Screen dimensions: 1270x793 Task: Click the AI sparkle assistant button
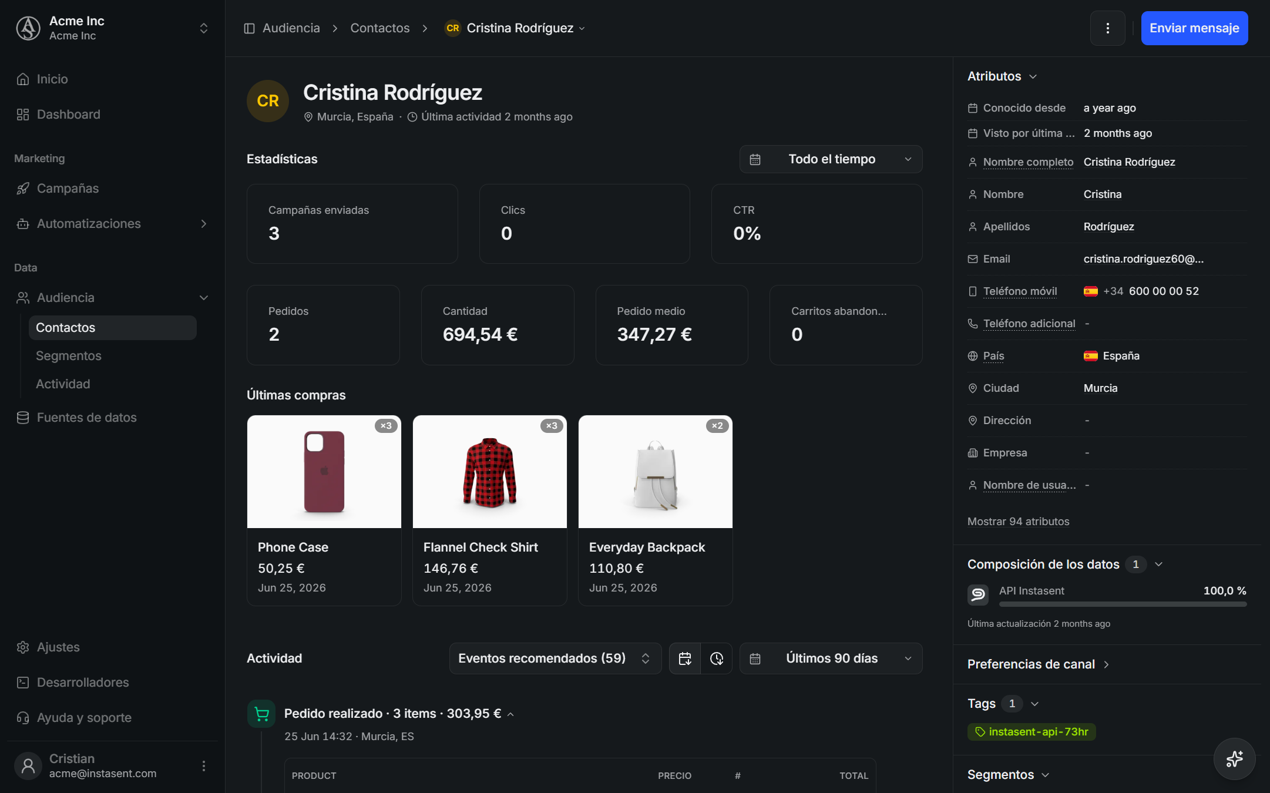[1234, 758]
